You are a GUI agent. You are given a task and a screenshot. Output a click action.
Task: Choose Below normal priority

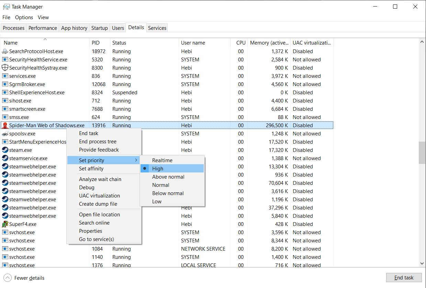click(168, 193)
